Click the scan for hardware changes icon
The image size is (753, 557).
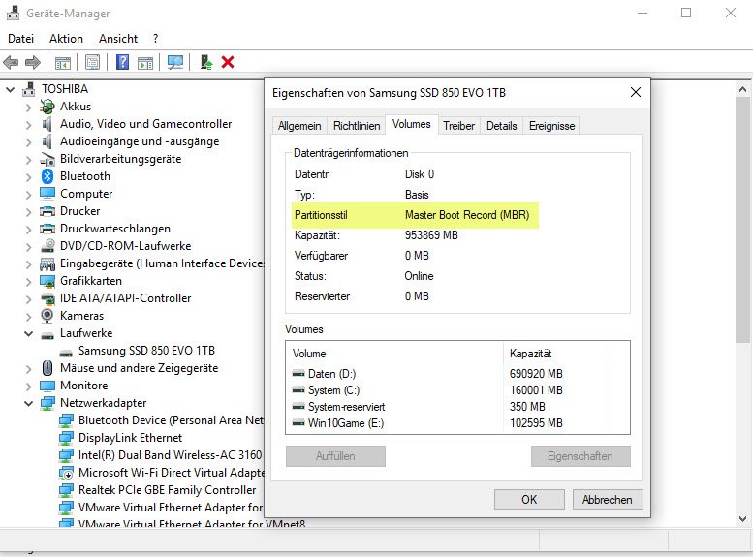point(175,63)
